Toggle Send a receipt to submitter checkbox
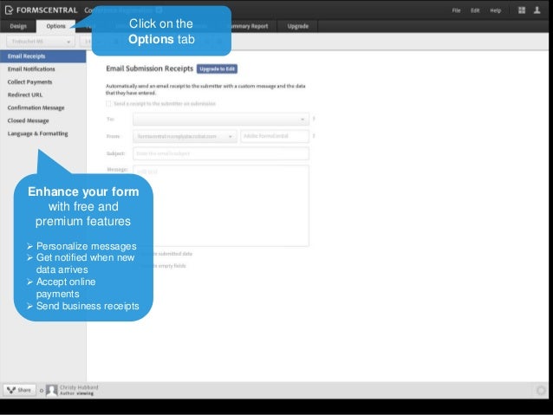 tap(108, 104)
